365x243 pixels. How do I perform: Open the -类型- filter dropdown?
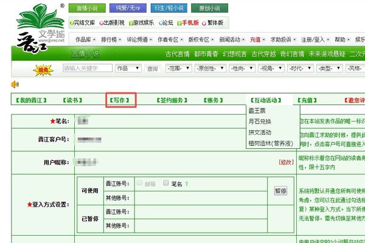(329, 69)
